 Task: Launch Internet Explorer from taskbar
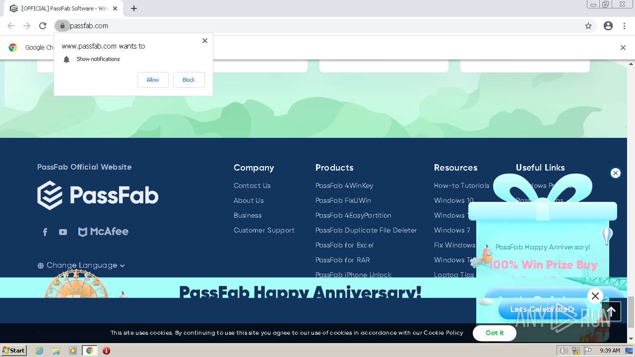(x=39, y=351)
